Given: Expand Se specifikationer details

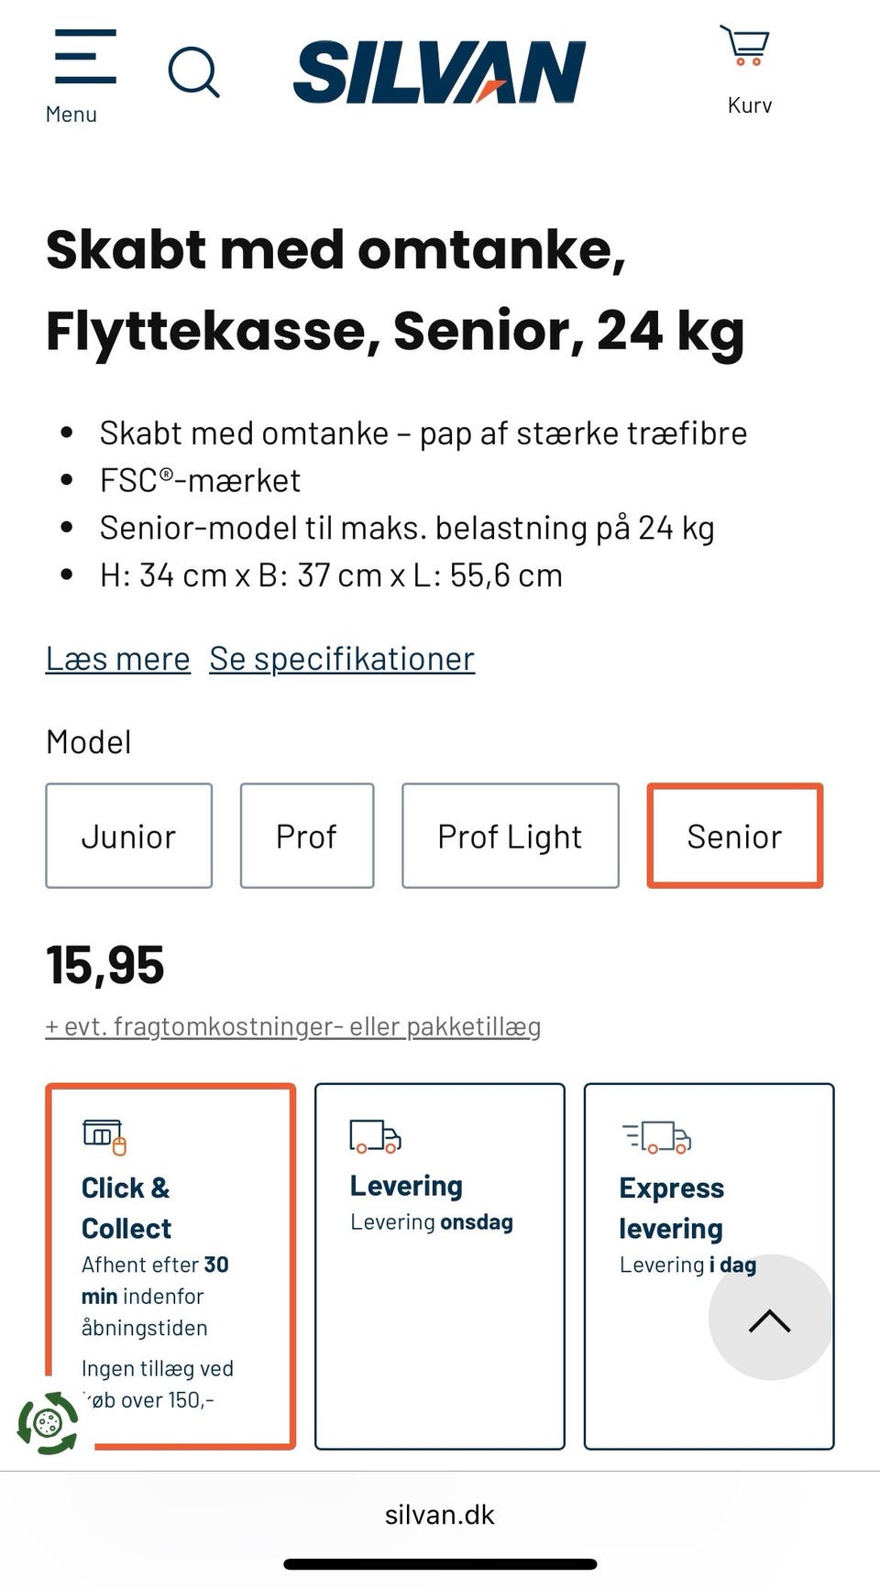Looking at the screenshot, I should click(341, 658).
